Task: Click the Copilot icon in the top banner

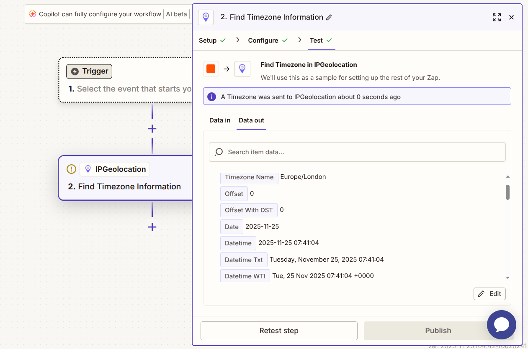Action: tap(33, 14)
